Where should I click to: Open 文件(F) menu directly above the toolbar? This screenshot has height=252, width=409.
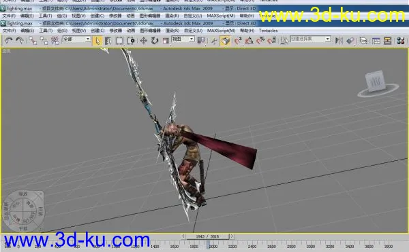[x=9, y=31]
